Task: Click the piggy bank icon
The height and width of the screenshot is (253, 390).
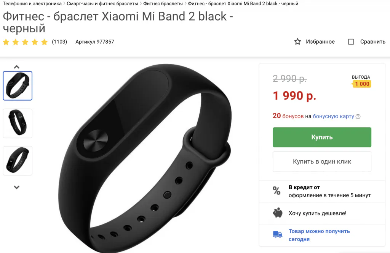Action: pos(278,213)
